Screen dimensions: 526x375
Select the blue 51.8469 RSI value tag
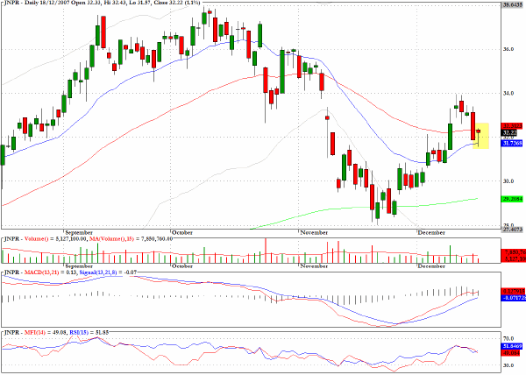(x=512, y=346)
